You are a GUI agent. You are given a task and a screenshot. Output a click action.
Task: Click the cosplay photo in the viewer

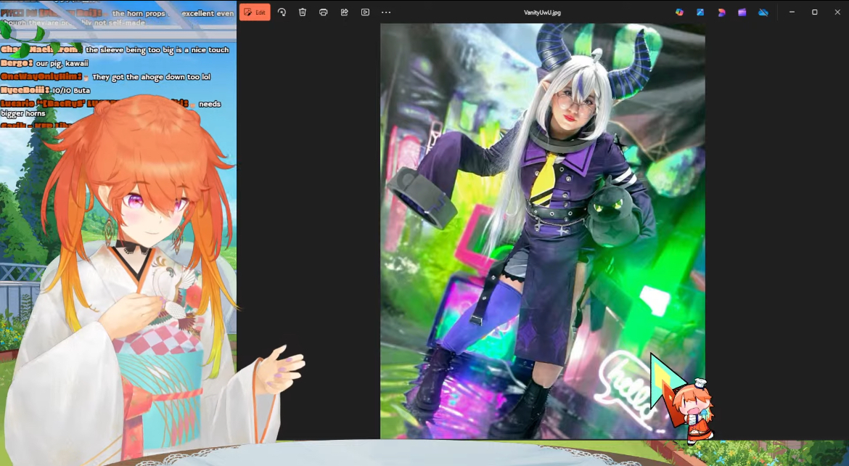pyautogui.click(x=543, y=231)
